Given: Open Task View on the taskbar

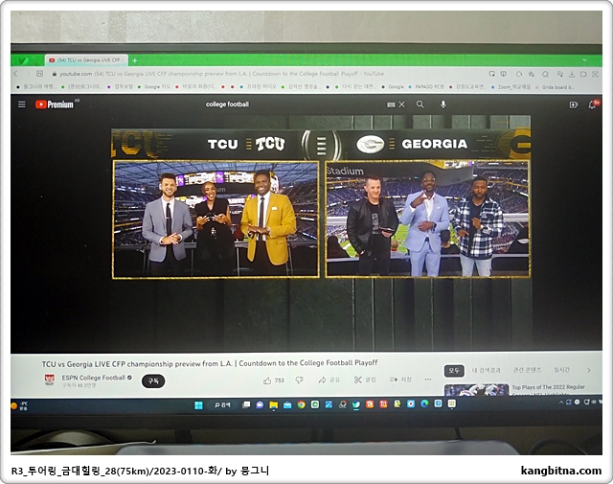Looking at the screenshot, I should click(x=246, y=404).
